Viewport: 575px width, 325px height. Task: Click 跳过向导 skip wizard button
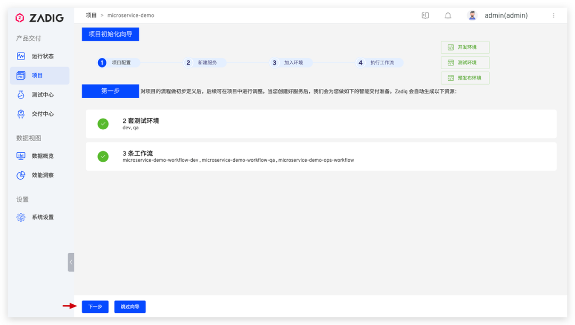tap(130, 307)
